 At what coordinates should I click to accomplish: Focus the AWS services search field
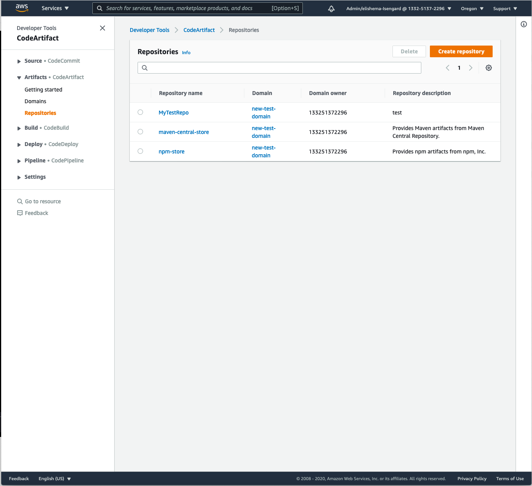[198, 8]
